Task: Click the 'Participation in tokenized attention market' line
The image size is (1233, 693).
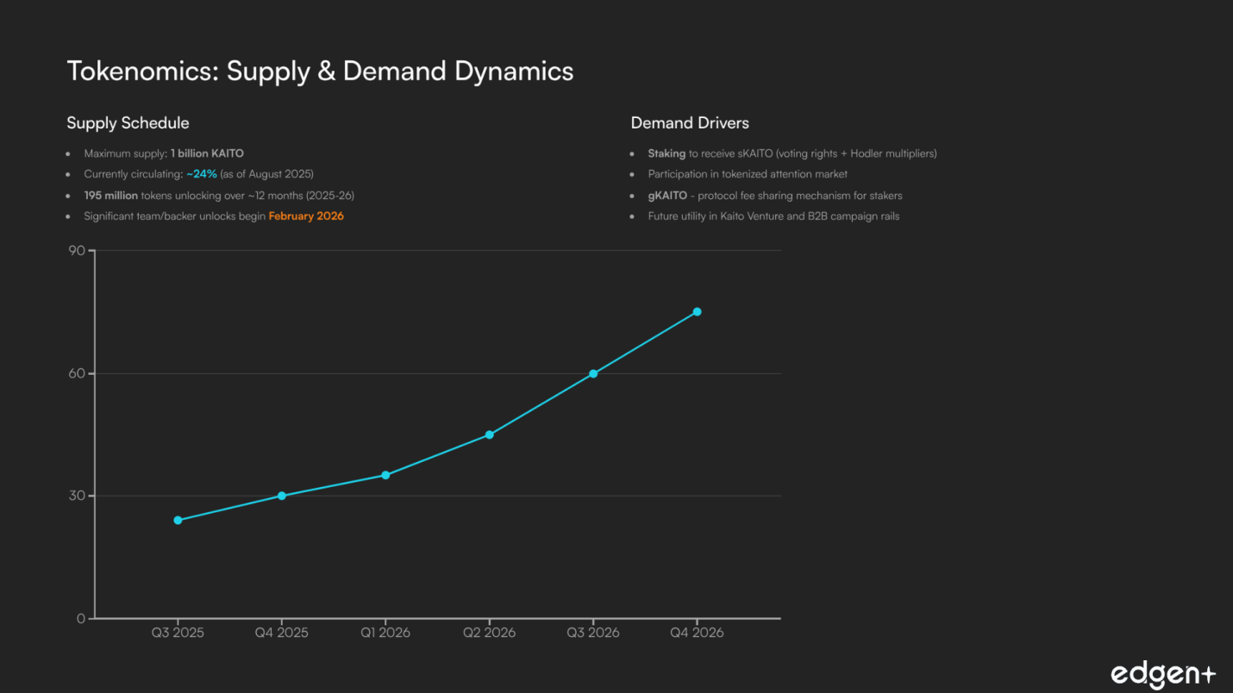Action: pyautogui.click(x=748, y=174)
